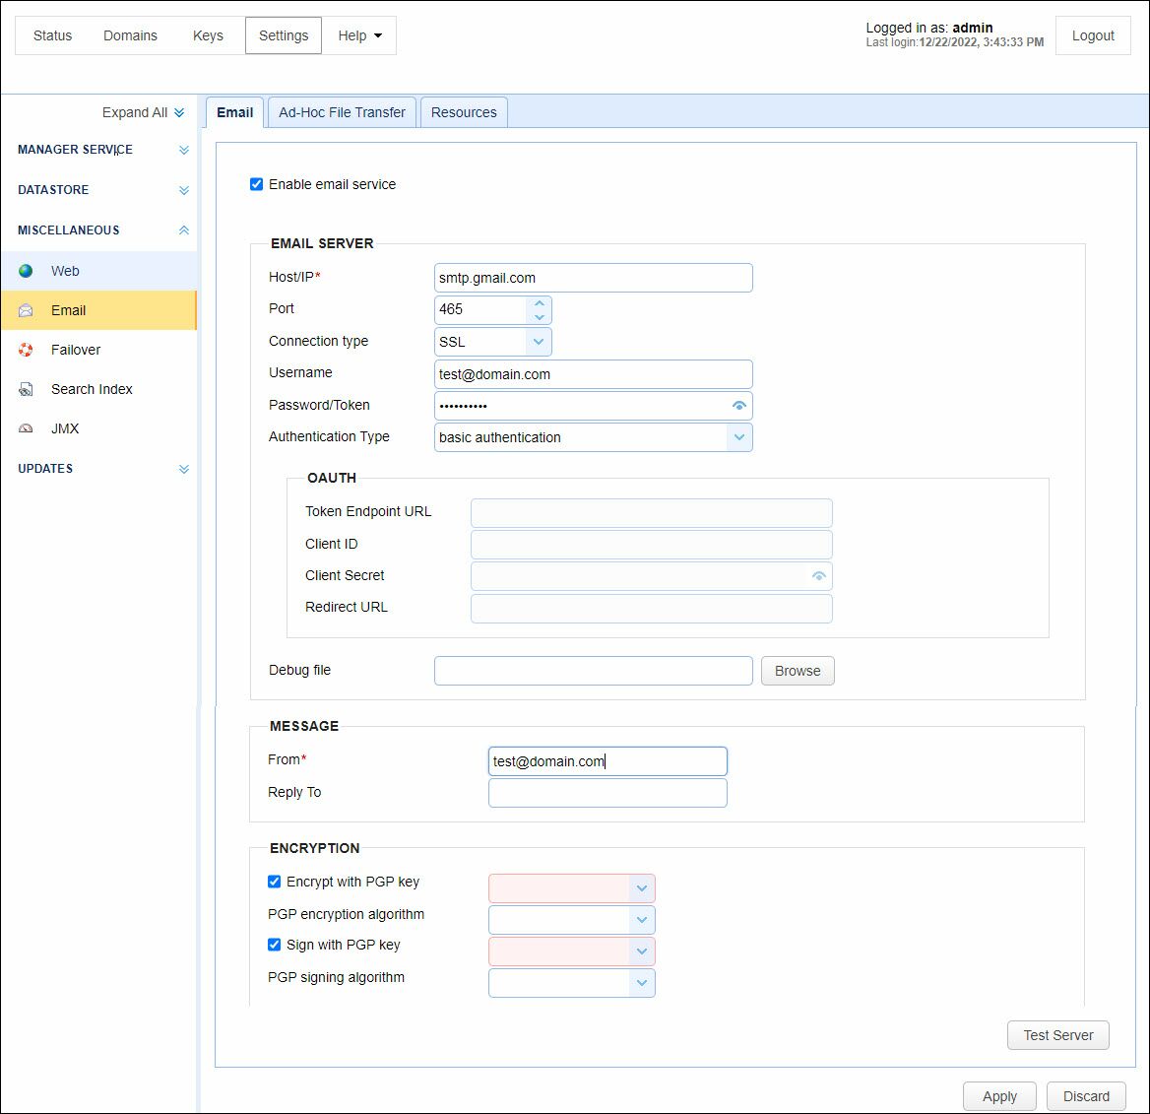The width and height of the screenshot is (1150, 1114).
Task: Open PGP signing algorithm dropdown
Action: click(x=642, y=983)
